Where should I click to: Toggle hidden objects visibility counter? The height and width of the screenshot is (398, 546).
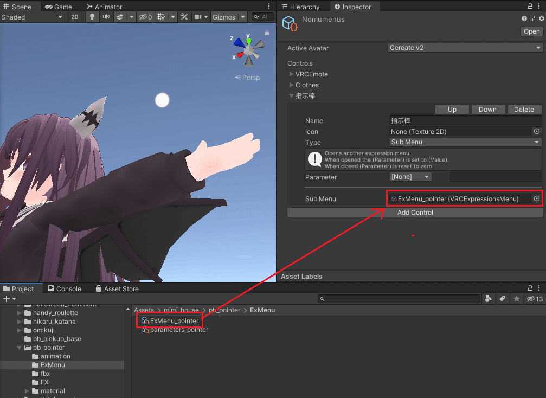coord(145,17)
